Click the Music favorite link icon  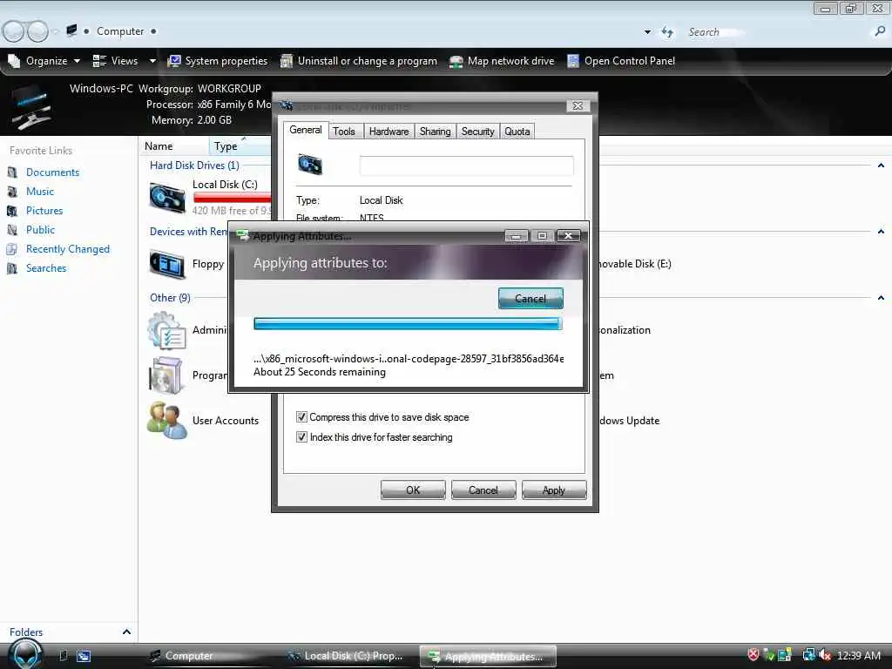coord(12,192)
